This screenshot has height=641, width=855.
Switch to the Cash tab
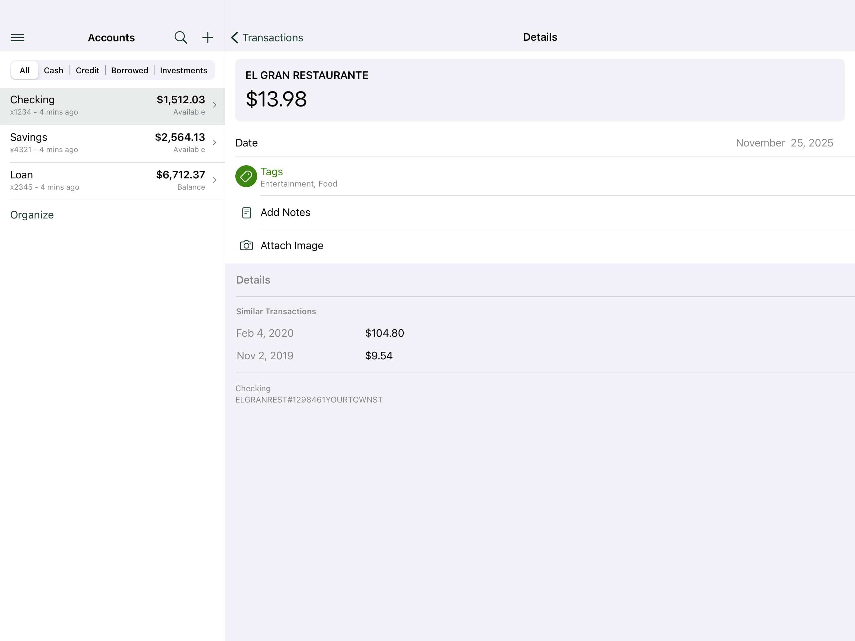coord(53,70)
